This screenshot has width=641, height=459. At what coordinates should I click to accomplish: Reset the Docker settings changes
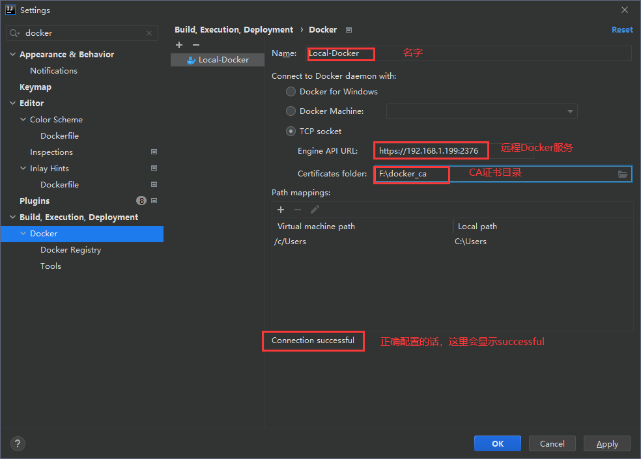[x=622, y=30]
